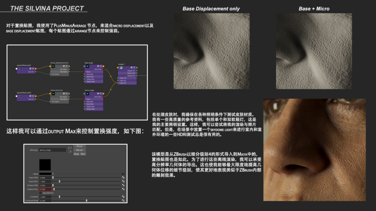Click the M icon on disp_range node
376x211 pixels.
pyautogui.click(x=87, y=66)
